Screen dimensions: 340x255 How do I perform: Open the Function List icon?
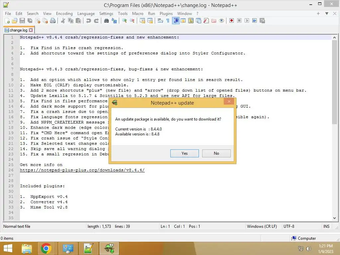[x=206, y=21]
